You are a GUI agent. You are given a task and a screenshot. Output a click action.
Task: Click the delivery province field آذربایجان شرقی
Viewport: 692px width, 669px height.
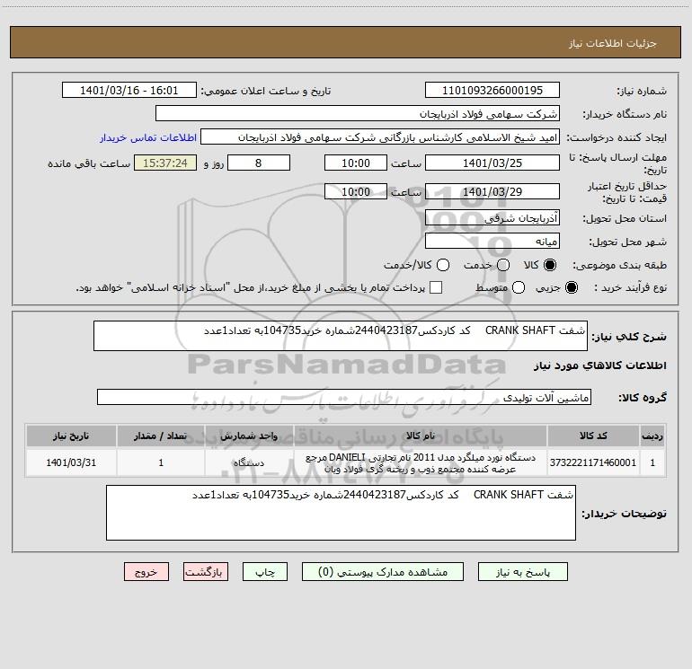(492, 218)
